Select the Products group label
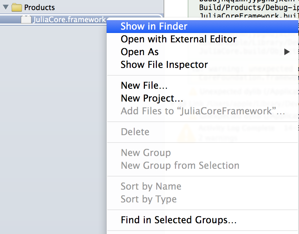 pos(40,8)
